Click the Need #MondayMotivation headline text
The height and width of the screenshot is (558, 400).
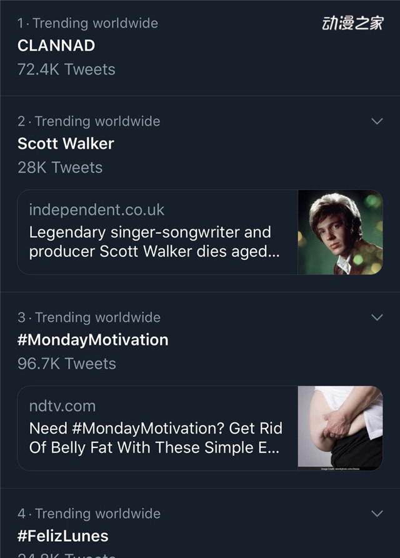click(156, 438)
